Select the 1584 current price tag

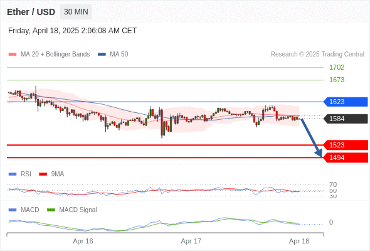(346, 119)
